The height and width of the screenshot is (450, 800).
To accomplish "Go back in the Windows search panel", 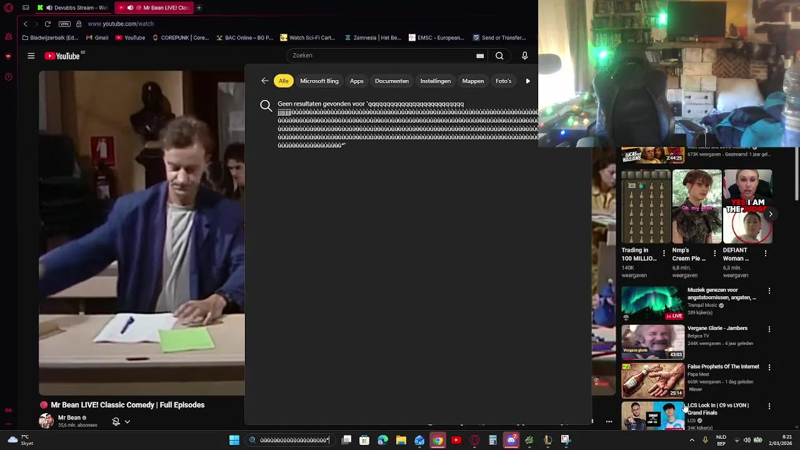I will tap(265, 81).
